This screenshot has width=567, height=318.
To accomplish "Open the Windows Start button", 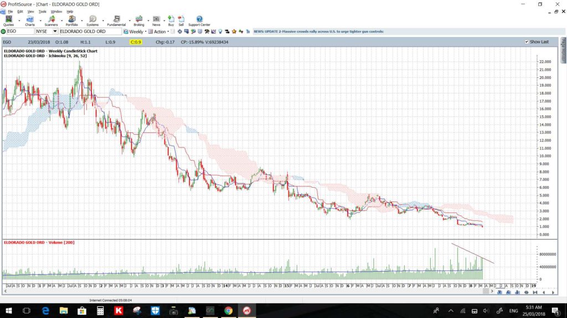I will click(8, 310).
